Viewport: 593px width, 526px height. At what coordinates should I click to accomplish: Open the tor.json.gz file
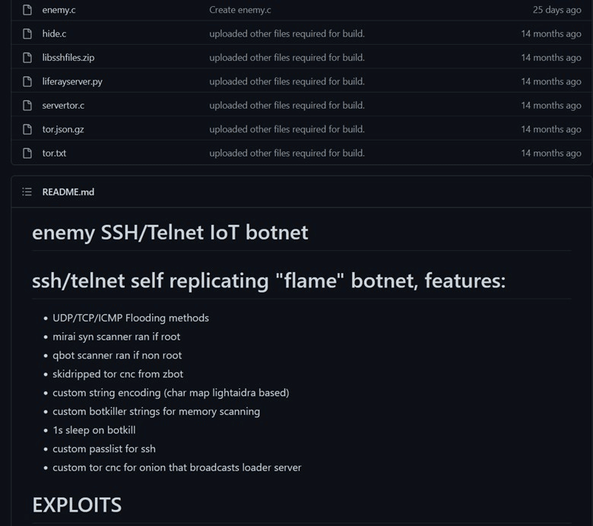63,129
